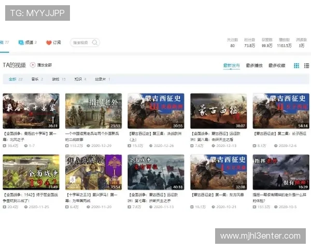Open title 远征欧洲 第七幕 折断天主之矛
Screen dimensions: 311x249
click(153, 198)
